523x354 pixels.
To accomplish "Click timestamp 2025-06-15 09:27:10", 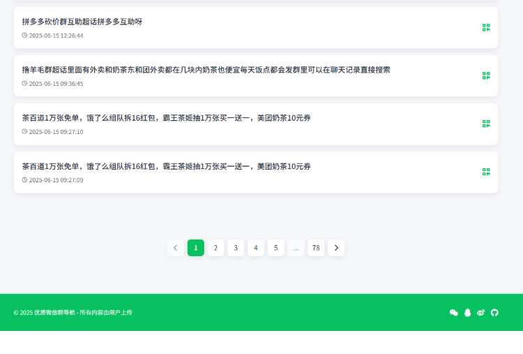I will pyautogui.click(x=56, y=132).
